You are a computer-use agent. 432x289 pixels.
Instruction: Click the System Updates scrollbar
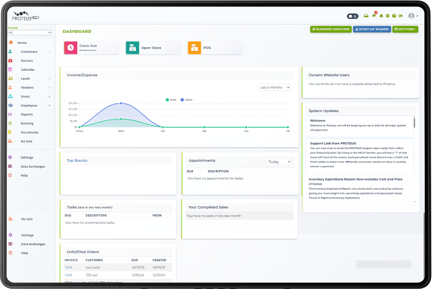click(414, 123)
